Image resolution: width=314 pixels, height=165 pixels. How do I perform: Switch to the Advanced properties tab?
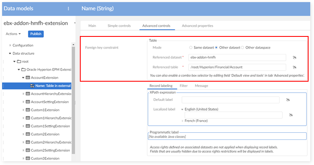pos(197,26)
